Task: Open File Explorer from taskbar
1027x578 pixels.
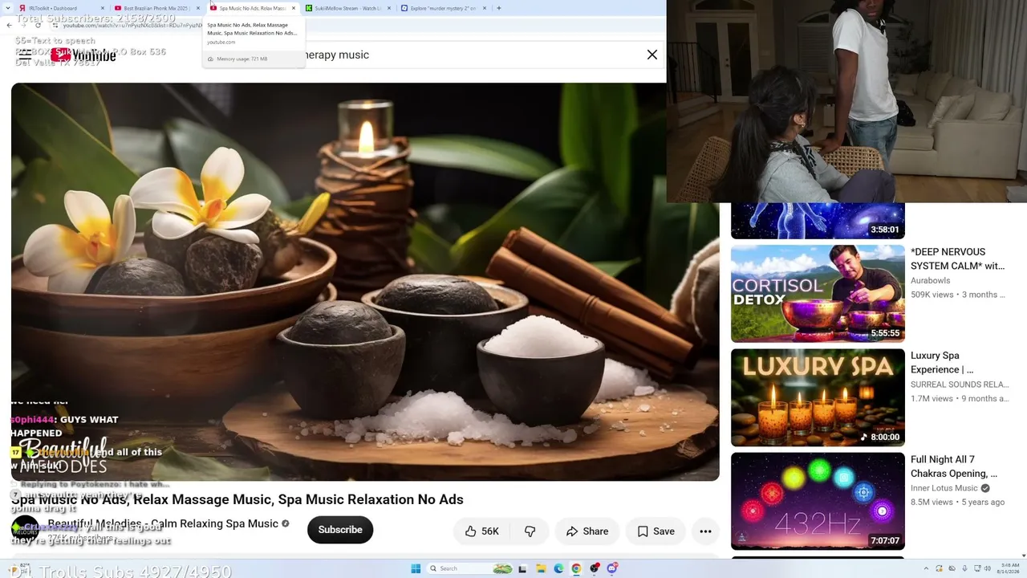Action: (x=541, y=568)
